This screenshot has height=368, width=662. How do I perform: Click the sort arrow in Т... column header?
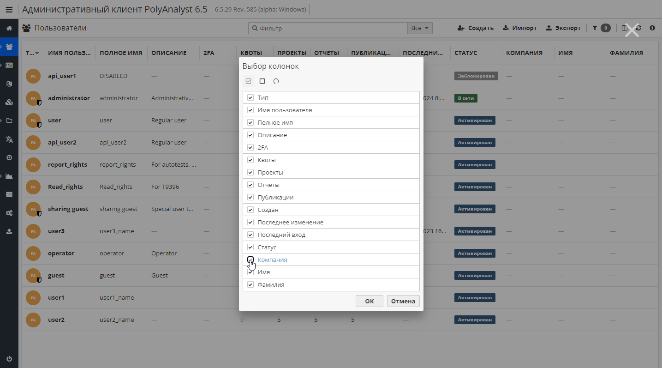coord(37,53)
